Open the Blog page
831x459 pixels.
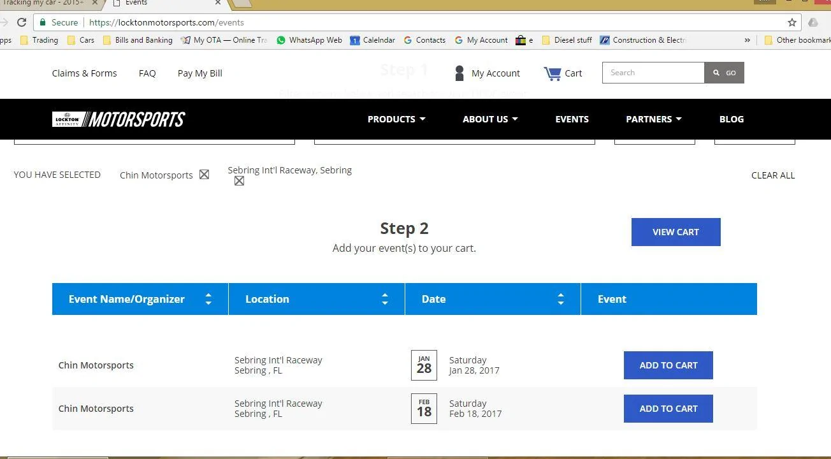[x=732, y=119]
